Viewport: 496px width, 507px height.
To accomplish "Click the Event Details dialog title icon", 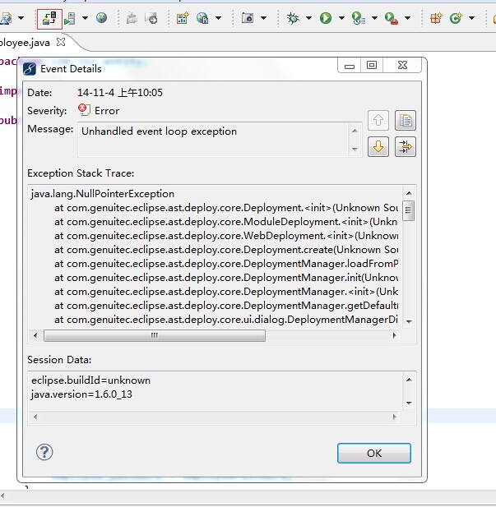I will [30, 69].
